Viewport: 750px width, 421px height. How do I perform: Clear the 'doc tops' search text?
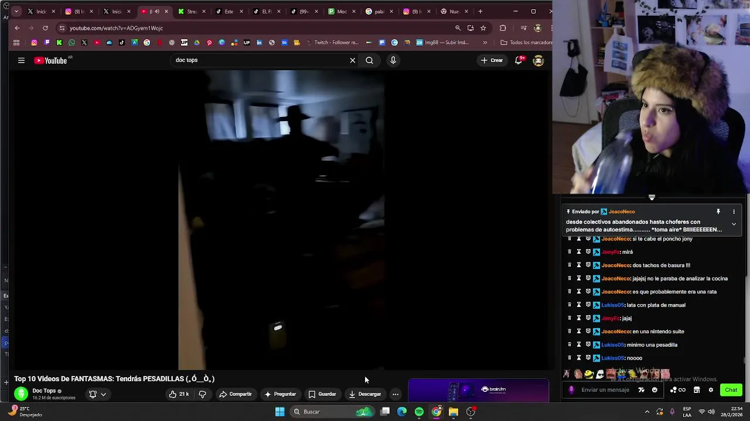click(353, 60)
